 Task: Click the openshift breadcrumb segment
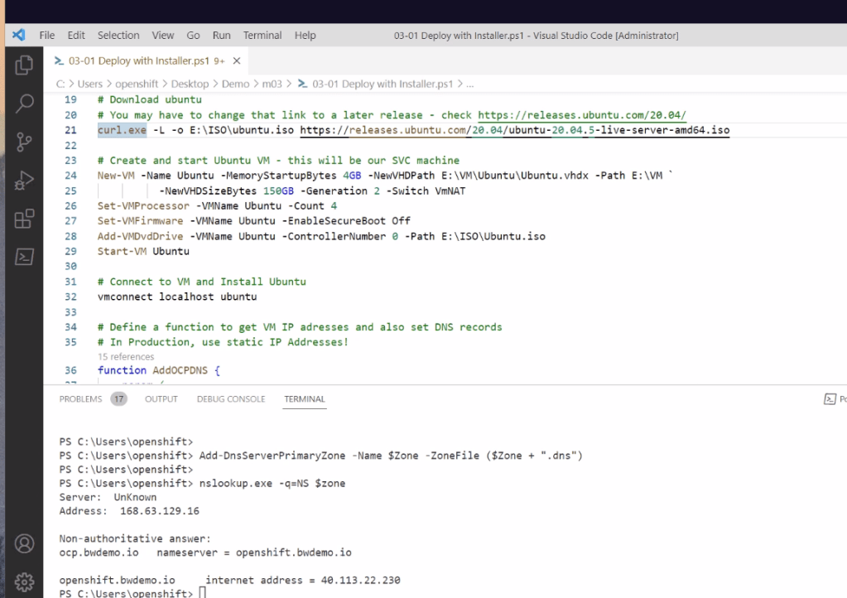(137, 84)
